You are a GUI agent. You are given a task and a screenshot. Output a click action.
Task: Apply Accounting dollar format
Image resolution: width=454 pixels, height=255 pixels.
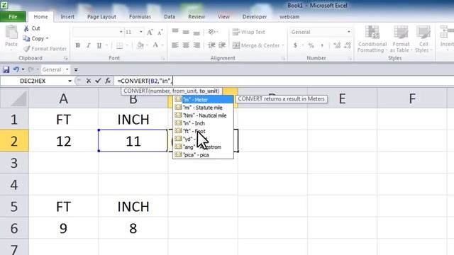tap(295, 45)
